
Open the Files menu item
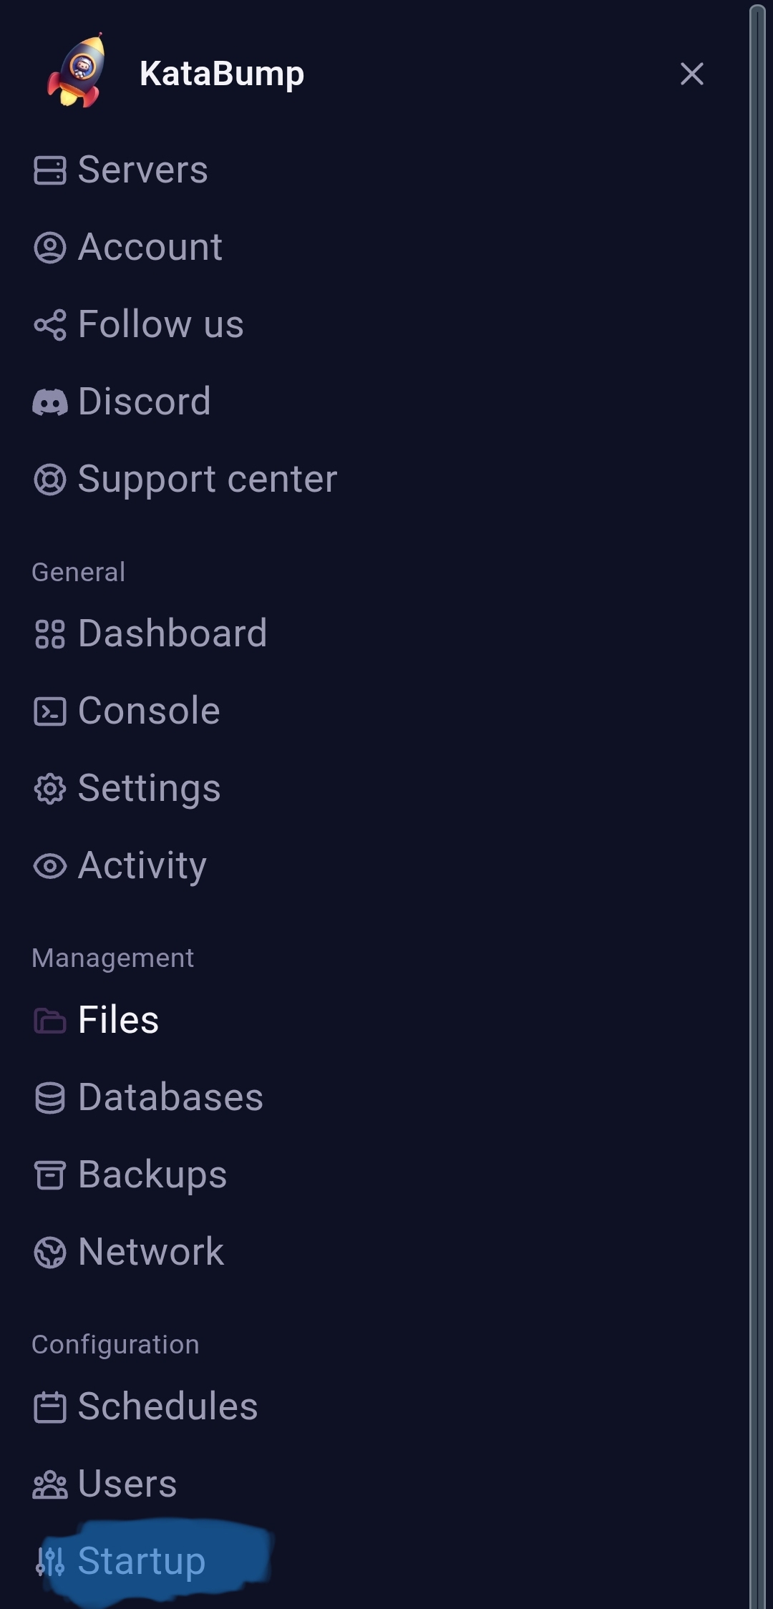click(x=96, y=1020)
